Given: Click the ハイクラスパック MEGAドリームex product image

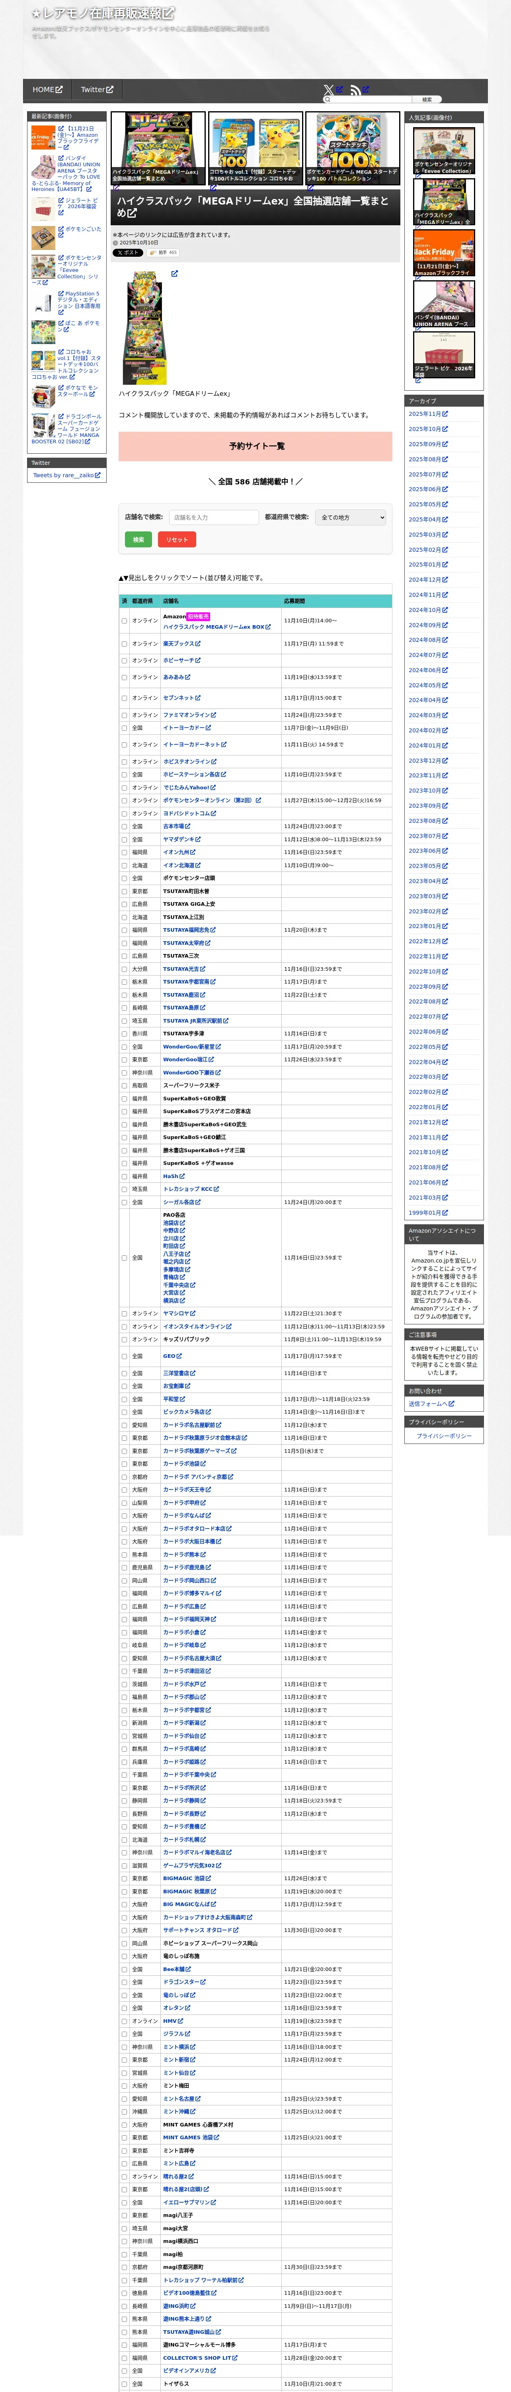Looking at the screenshot, I should click(x=146, y=327).
